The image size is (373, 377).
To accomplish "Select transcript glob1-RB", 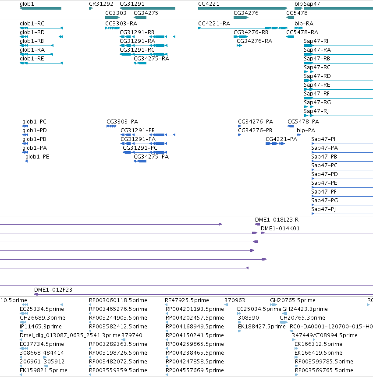I will point(32,41).
